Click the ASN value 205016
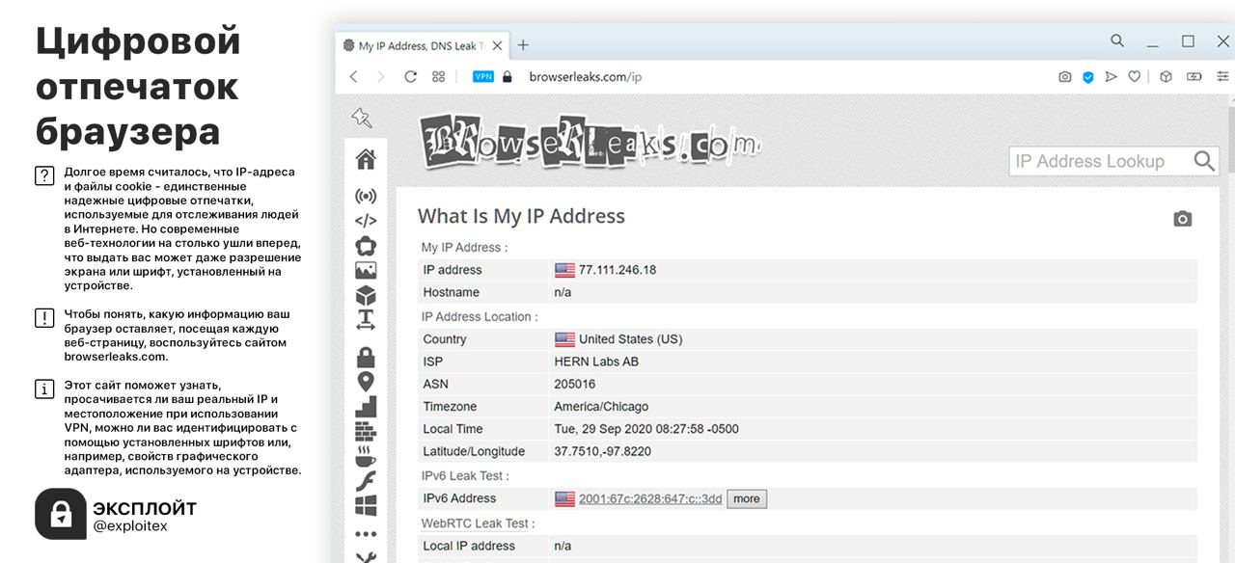 coord(574,384)
